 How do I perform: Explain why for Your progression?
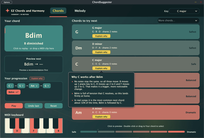point(37,78)
